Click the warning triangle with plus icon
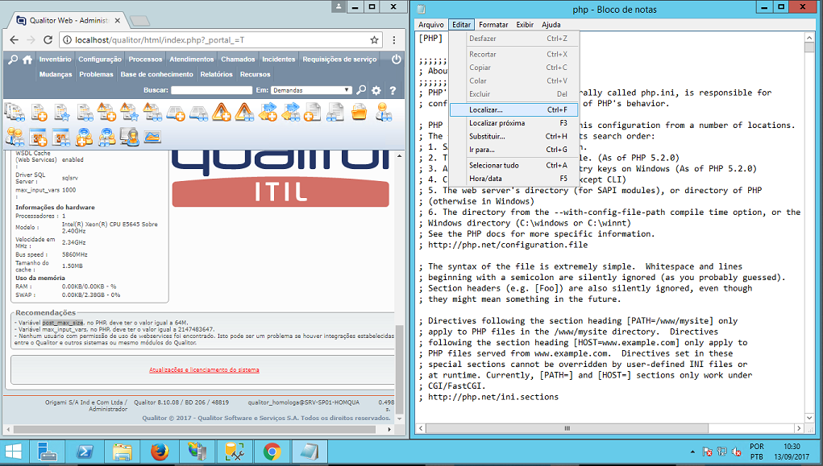The image size is (823, 466). coord(222,112)
